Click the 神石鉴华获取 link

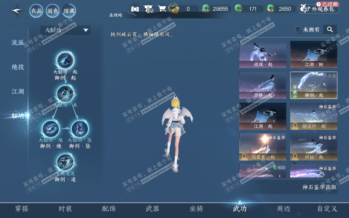click(319, 187)
